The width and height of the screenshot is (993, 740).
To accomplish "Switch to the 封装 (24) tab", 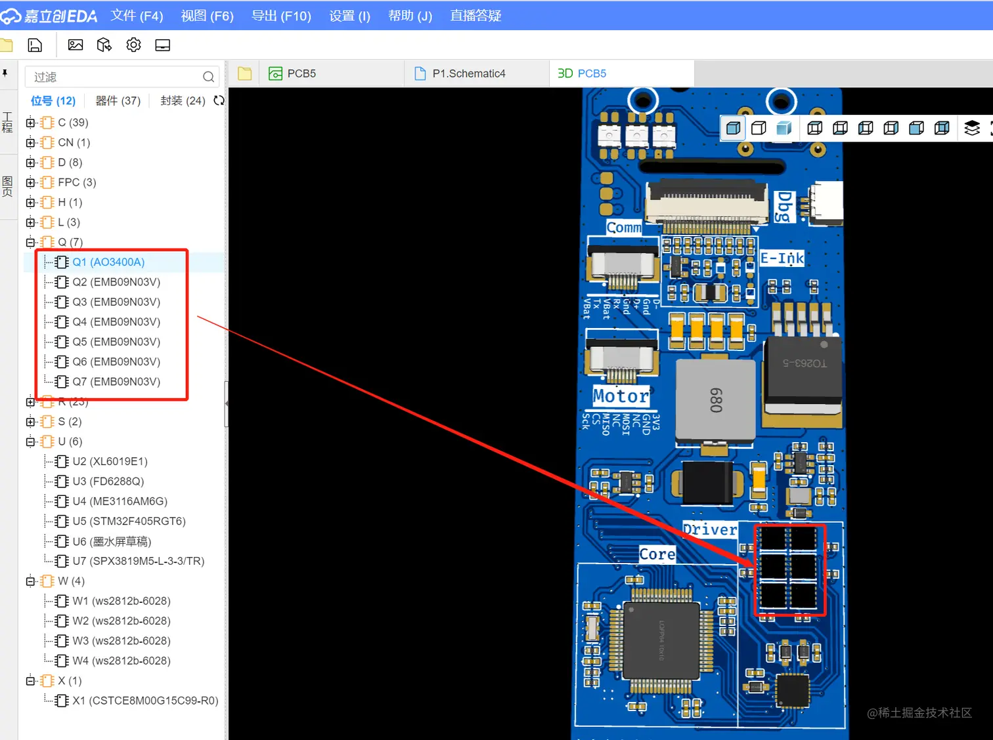I will pyautogui.click(x=183, y=101).
